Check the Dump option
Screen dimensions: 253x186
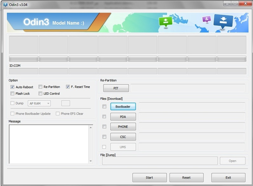pos(12,103)
